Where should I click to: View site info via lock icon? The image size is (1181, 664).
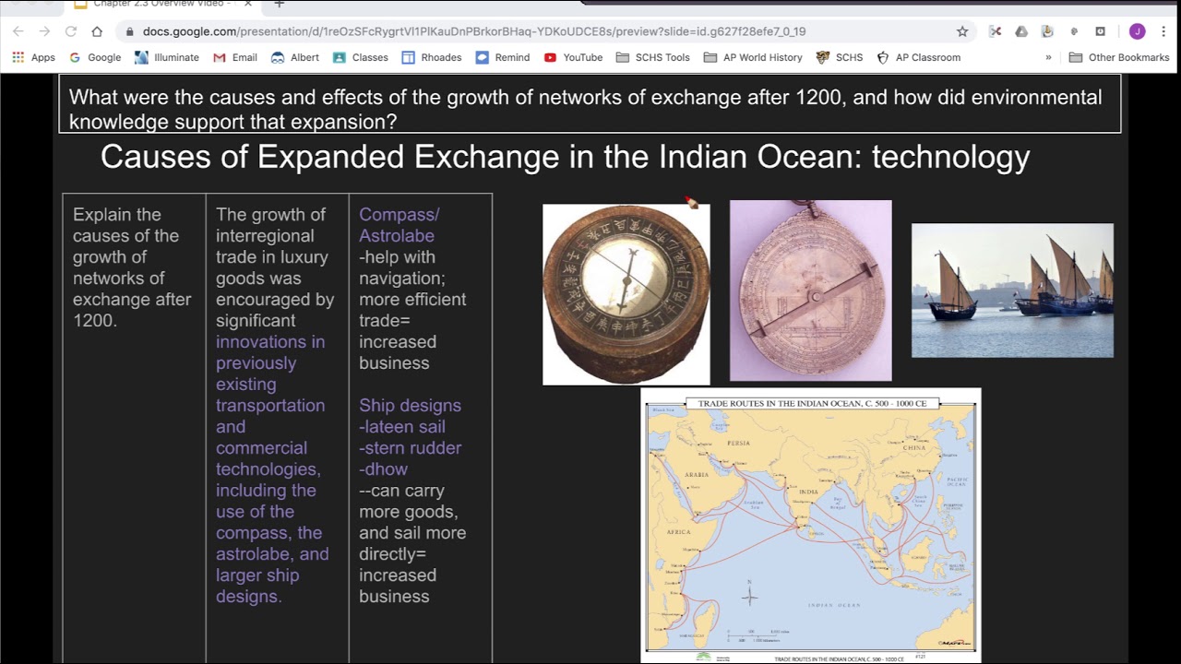[x=130, y=31]
